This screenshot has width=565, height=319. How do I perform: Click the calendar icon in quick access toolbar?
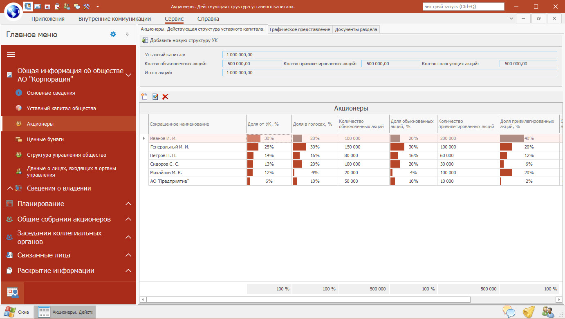pos(47,7)
